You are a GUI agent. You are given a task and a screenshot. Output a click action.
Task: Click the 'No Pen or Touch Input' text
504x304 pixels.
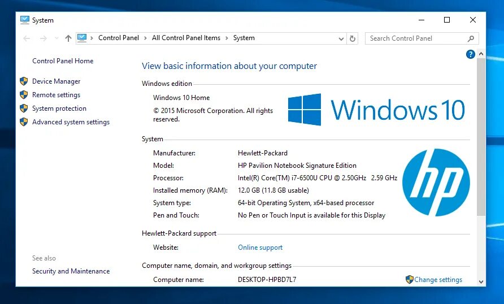(x=311, y=215)
